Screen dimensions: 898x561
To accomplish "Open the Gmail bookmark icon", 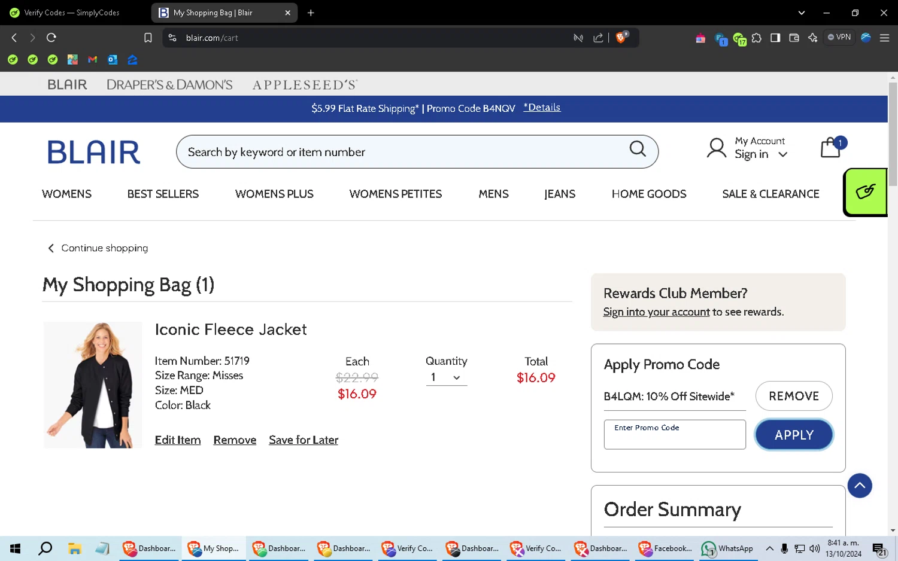I will click(92, 59).
